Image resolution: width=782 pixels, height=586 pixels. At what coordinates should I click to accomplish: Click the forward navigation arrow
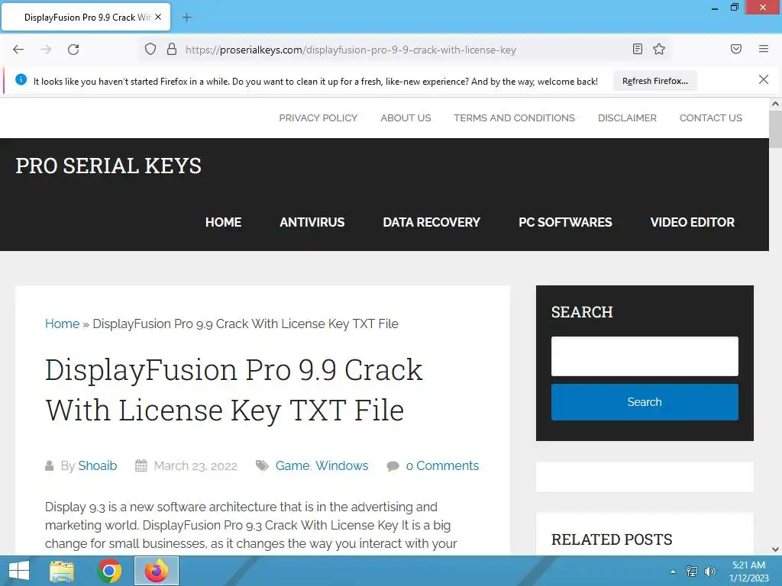(x=46, y=50)
